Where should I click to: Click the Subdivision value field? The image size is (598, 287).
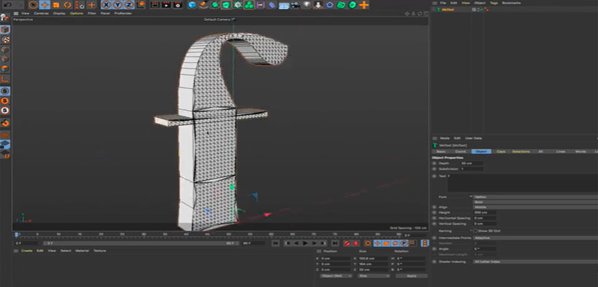tap(472, 168)
